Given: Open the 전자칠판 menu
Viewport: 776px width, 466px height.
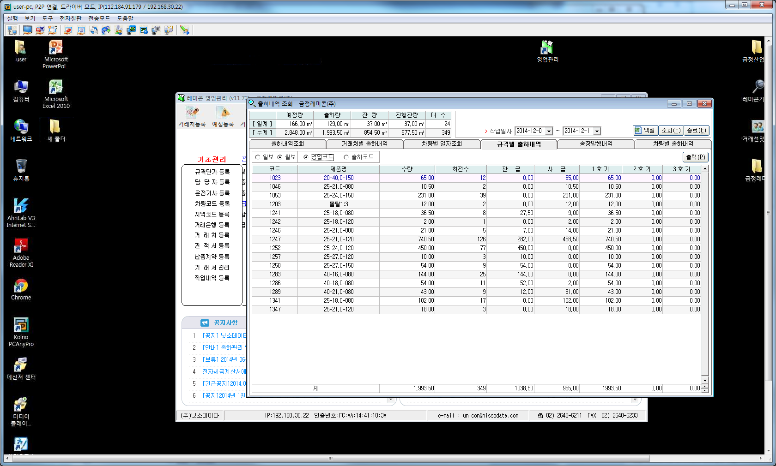Looking at the screenshot, I should pos(71,18).
